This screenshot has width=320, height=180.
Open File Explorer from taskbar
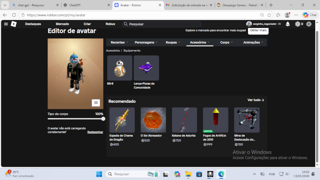188,174
